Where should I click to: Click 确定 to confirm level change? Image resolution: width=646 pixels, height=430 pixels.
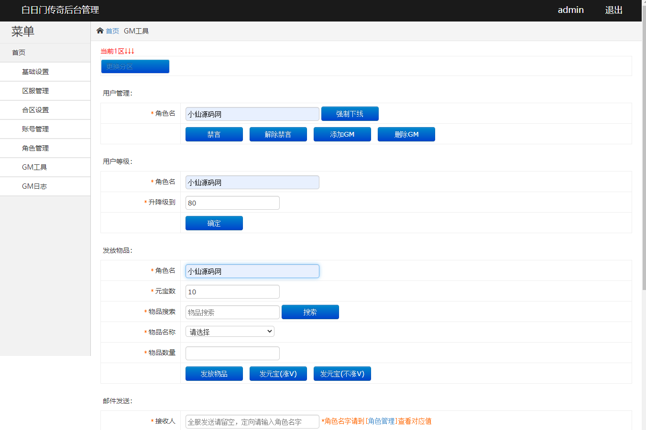point(214,223)
